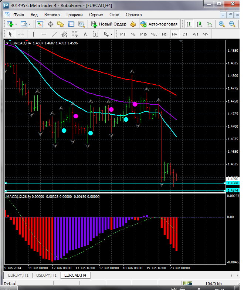Toggle the Market Watch window
The height and width of the screenshot is (290, 244).
click(40, 24)
